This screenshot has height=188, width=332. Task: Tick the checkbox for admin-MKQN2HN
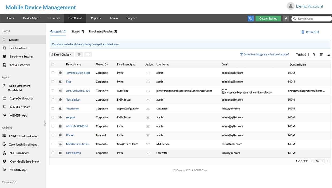[53, 126]
